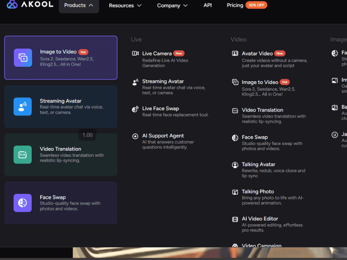Click the AKOOL logo icon
Screen dimensions: 347x260
click(x=13, y=5)
